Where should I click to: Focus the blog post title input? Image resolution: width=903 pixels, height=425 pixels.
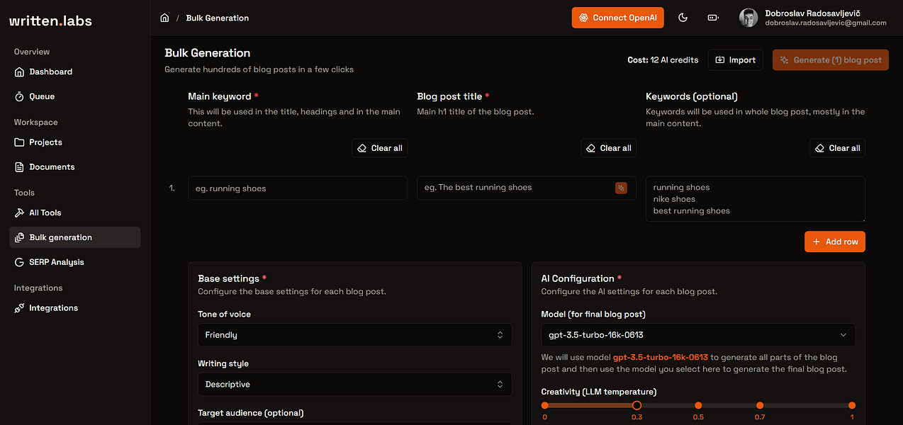click(x=527, y=188)
